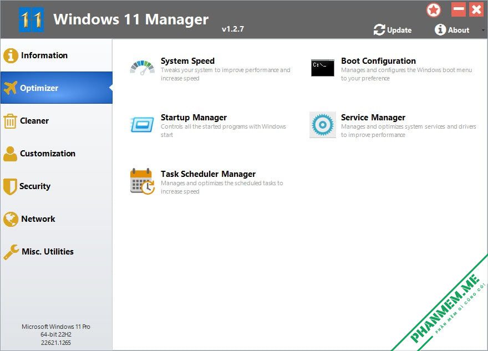Click the build number 22621.1265

coord(56,343)
